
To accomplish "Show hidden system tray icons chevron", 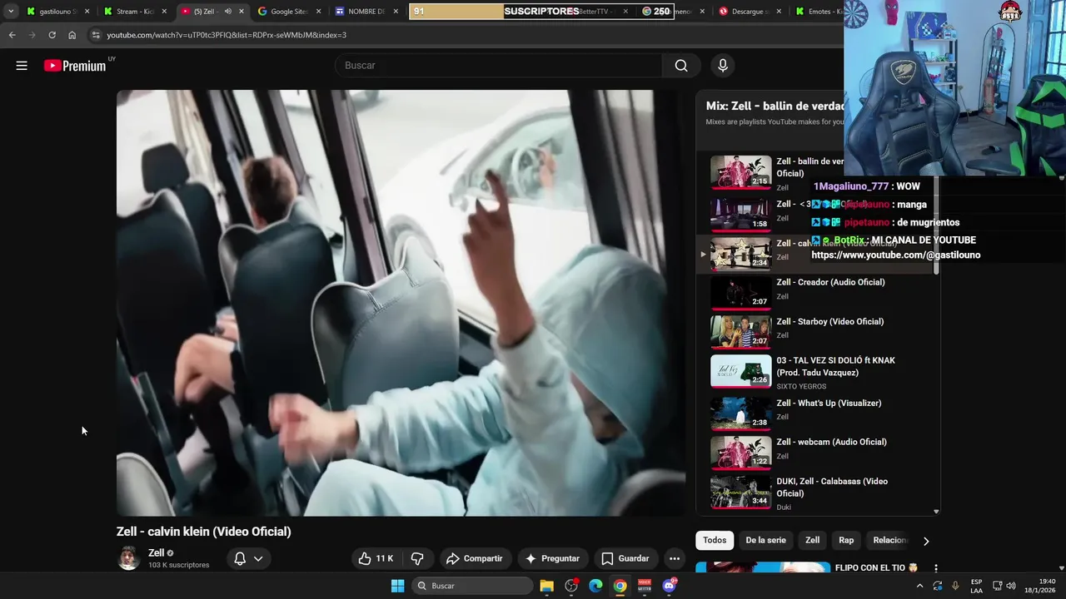I will coord(919,586).
